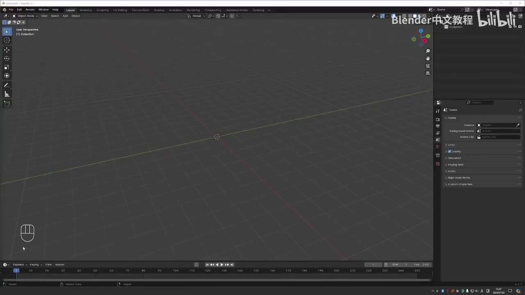
Task: Click the Blender logo menu icon
Action: click(x=4, y=9)
